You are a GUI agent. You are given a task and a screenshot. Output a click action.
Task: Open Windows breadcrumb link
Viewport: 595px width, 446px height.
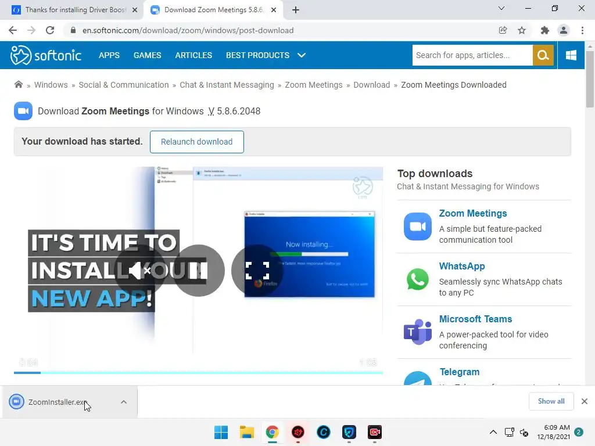[x=51, y=85]
